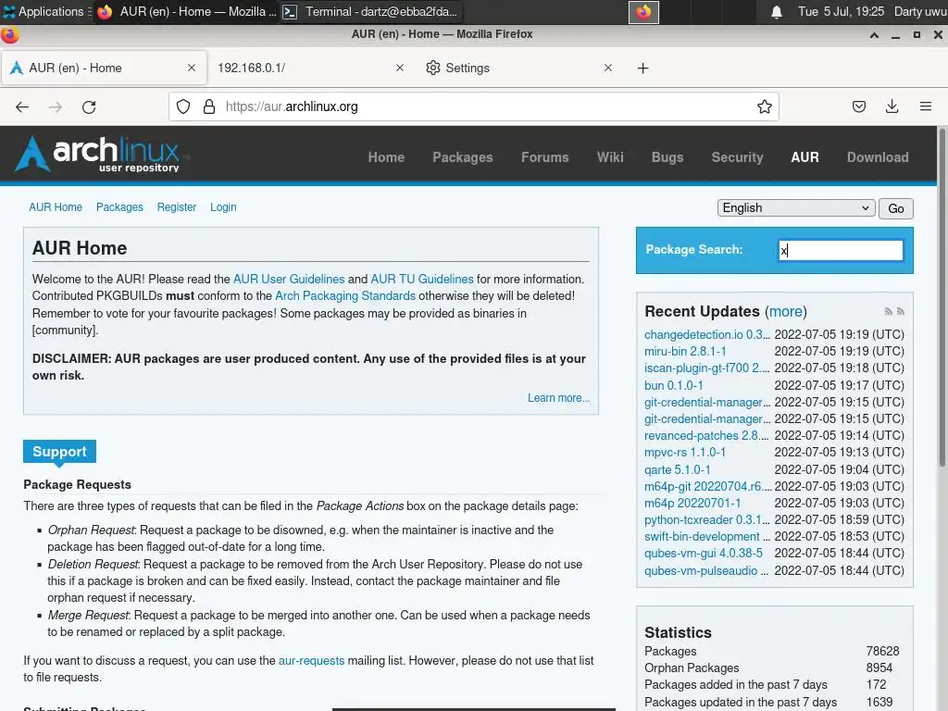Select the Firefox AUR taskbar button

pos(185,11)
